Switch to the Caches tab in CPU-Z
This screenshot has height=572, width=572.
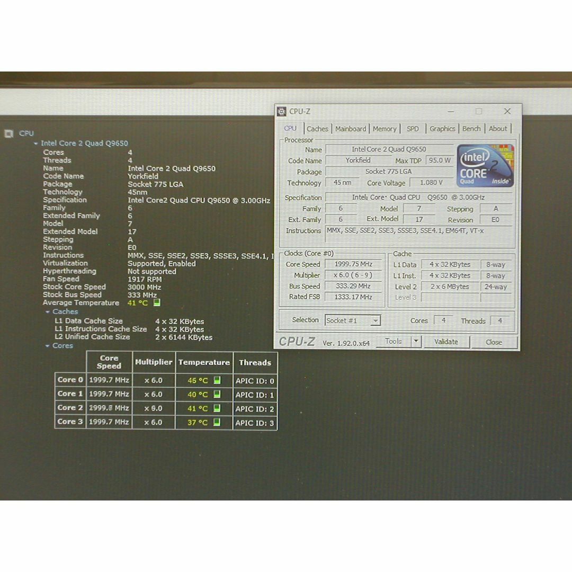point(317,129)
